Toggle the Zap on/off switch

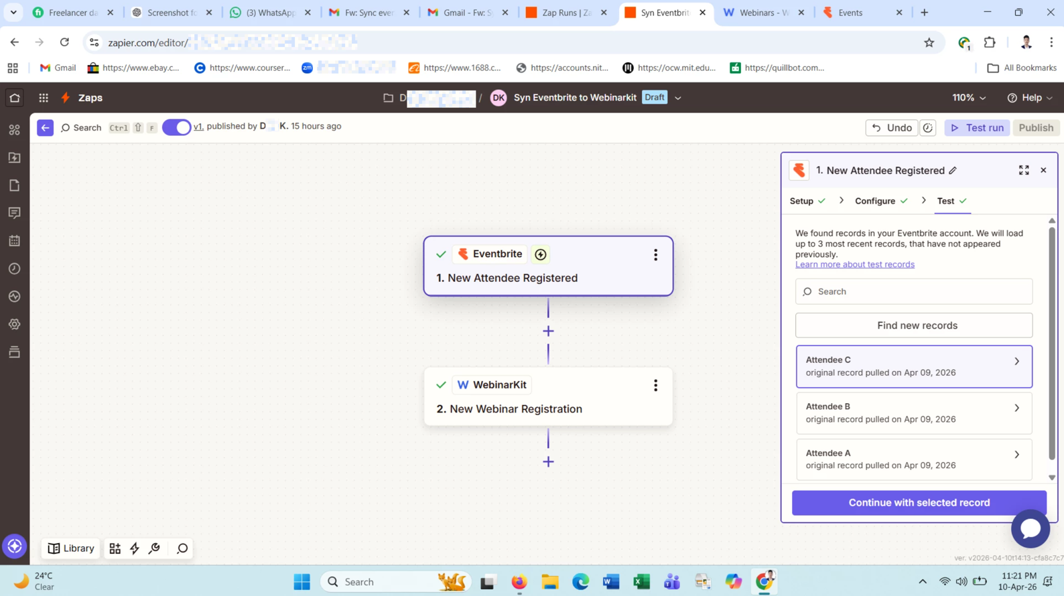pos(177,127)
